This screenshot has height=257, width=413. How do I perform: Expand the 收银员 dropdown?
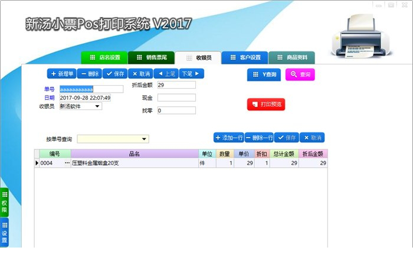[x=97, y=106]
